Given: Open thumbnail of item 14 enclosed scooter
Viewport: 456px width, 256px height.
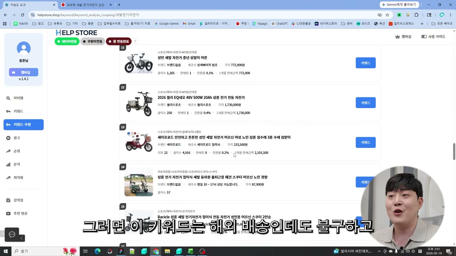Looking at the screenshot, I should [139, 182].
